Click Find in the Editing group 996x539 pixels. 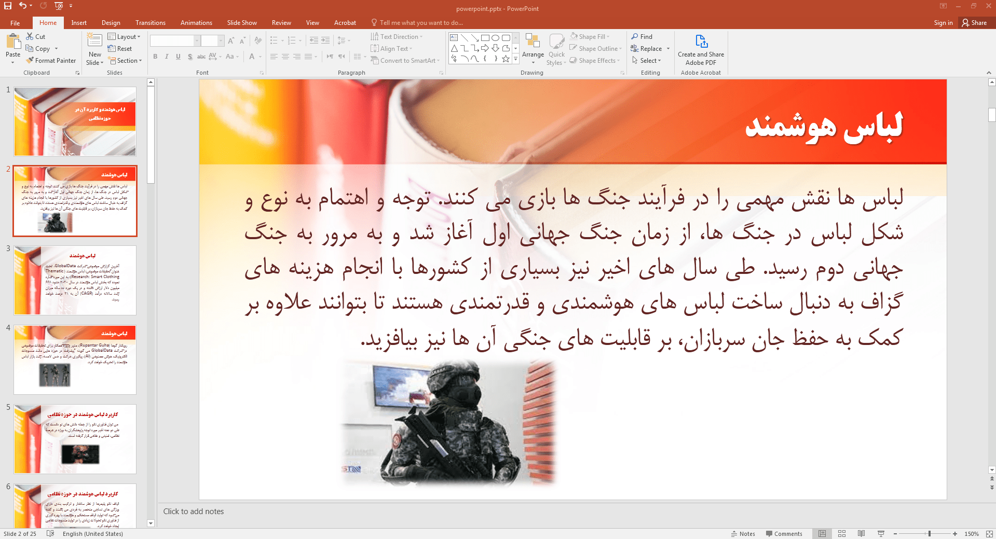pyautogui.click(x=642, y=37)
